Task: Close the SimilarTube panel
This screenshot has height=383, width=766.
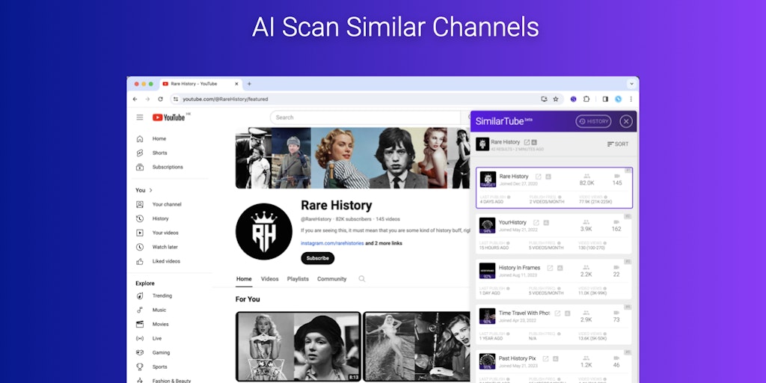Action: pyautogui.click(x=626, y=121)
